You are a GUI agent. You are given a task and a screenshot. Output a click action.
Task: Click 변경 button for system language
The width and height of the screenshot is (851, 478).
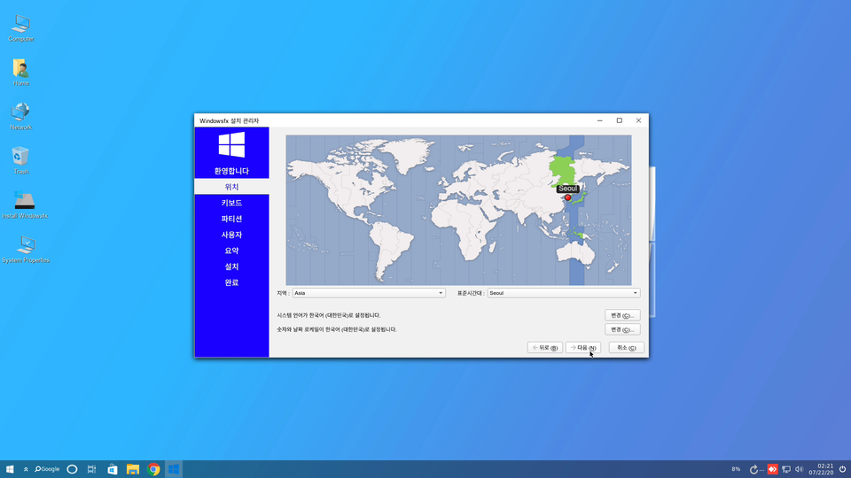(622, 315)
